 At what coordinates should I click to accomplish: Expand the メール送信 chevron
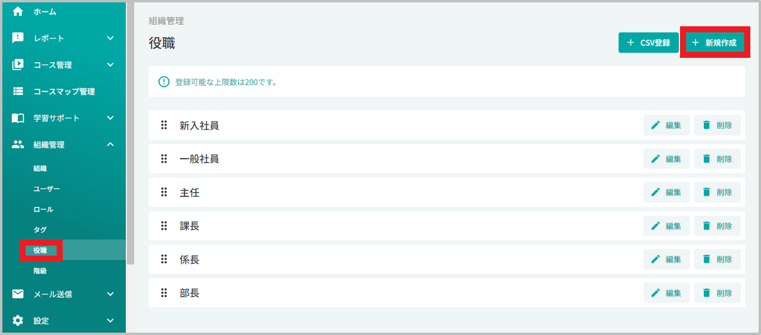110,294
